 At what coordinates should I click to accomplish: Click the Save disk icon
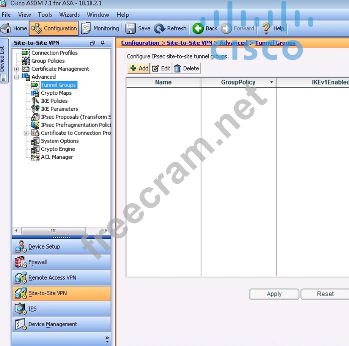coord(131,28)
